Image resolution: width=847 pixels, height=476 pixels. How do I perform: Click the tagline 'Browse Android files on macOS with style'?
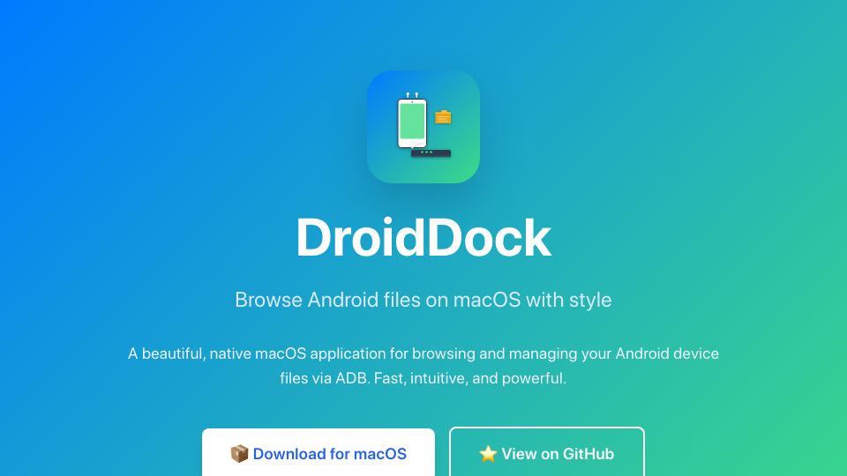[x=423, y=300]
